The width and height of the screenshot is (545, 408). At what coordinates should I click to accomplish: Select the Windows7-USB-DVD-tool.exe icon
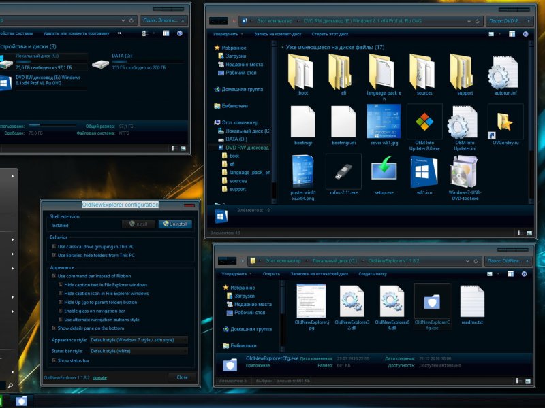coord(463,172)
